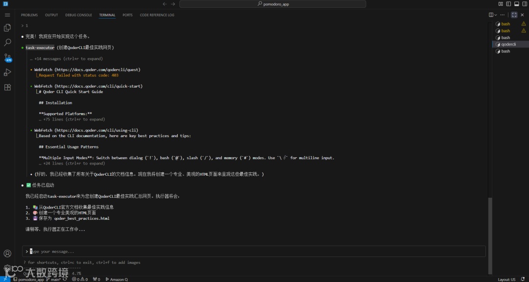
Task: Open the Run and Debug view
Action: 7,72
